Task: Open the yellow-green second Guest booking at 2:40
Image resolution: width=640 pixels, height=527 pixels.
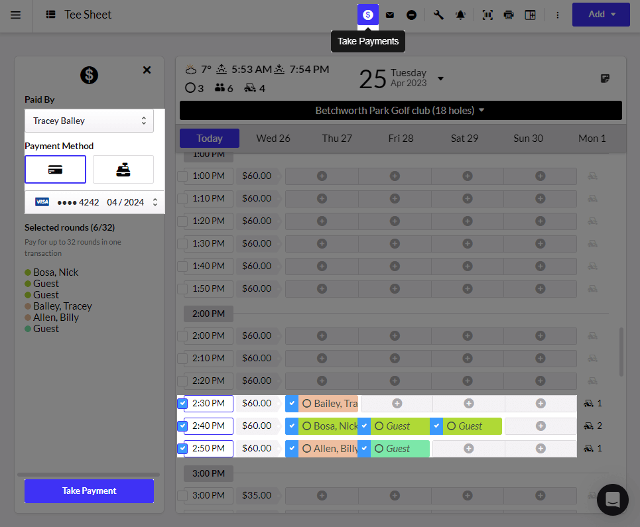Action: click(x=472, y=426)
